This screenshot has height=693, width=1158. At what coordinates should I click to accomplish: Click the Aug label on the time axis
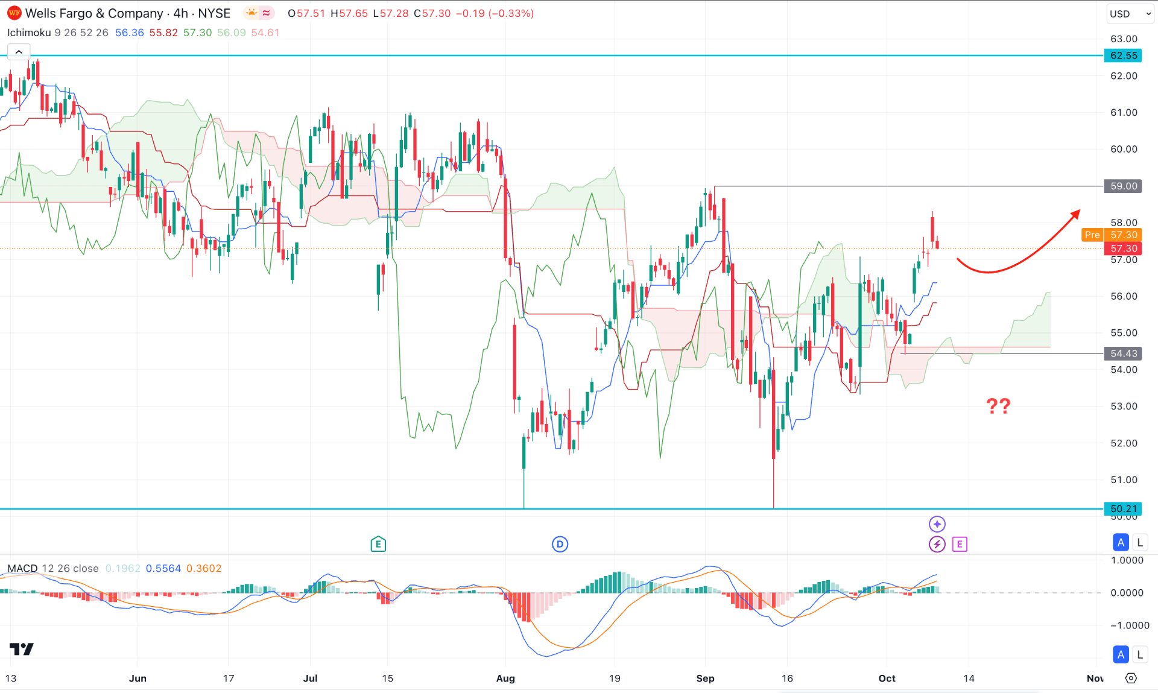tap(505, 678)
